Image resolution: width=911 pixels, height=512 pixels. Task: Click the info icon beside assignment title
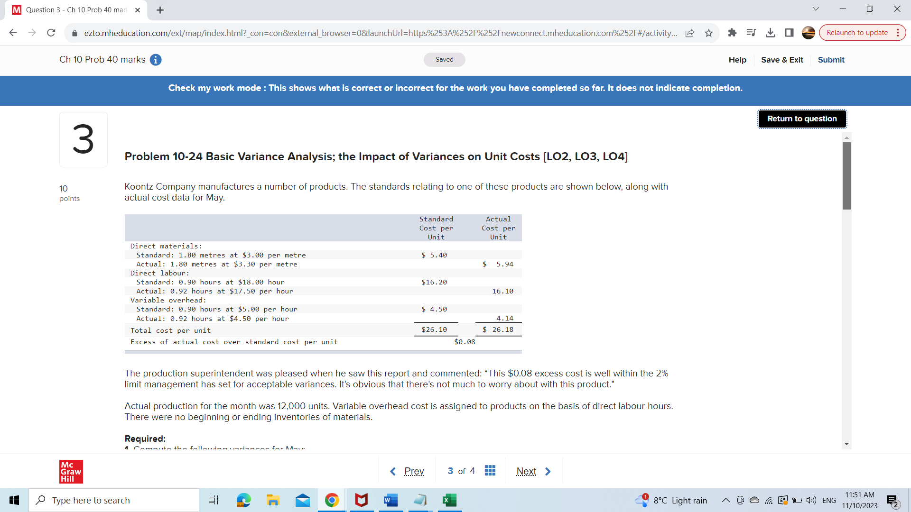coord(156,60)
